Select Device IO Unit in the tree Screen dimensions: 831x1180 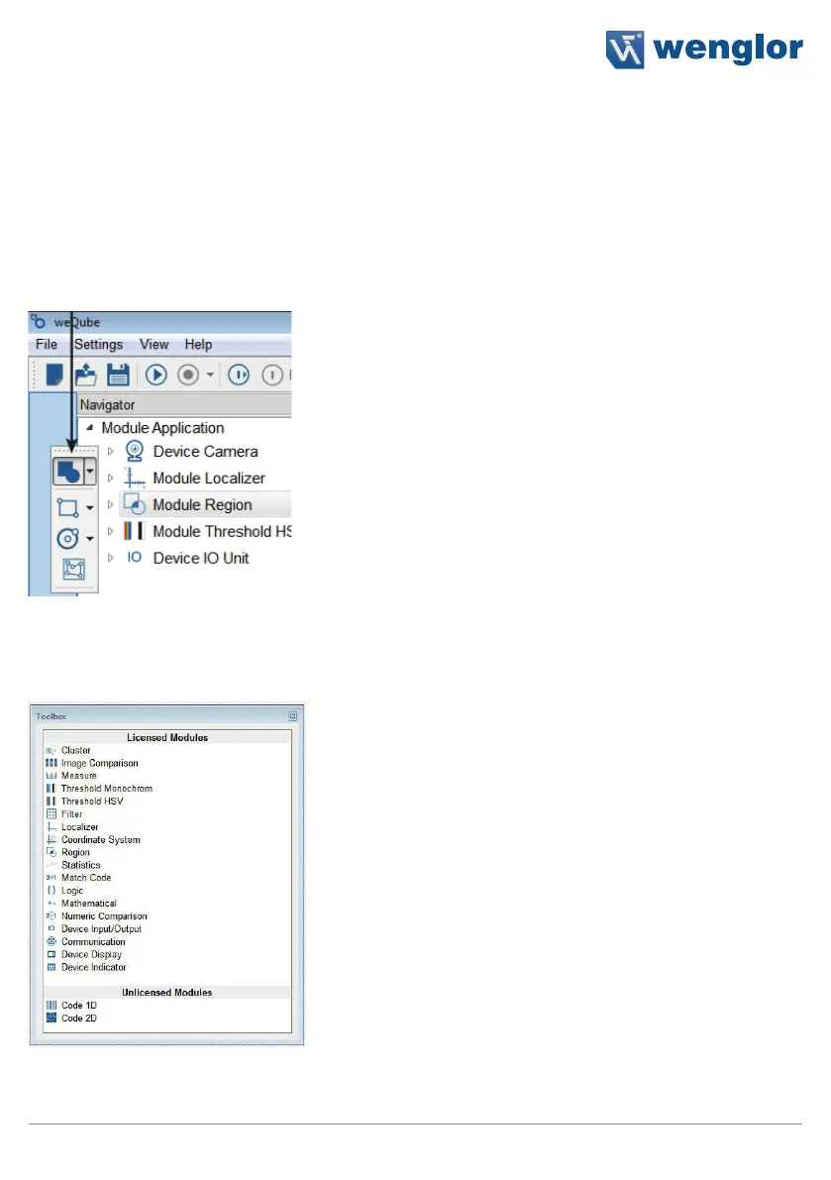pos(201,558)
